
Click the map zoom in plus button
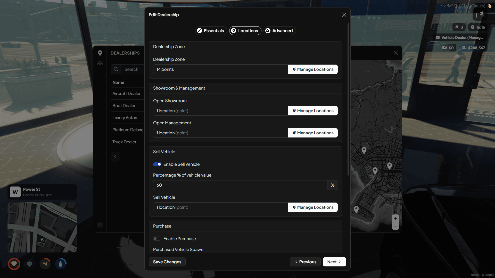395,219
